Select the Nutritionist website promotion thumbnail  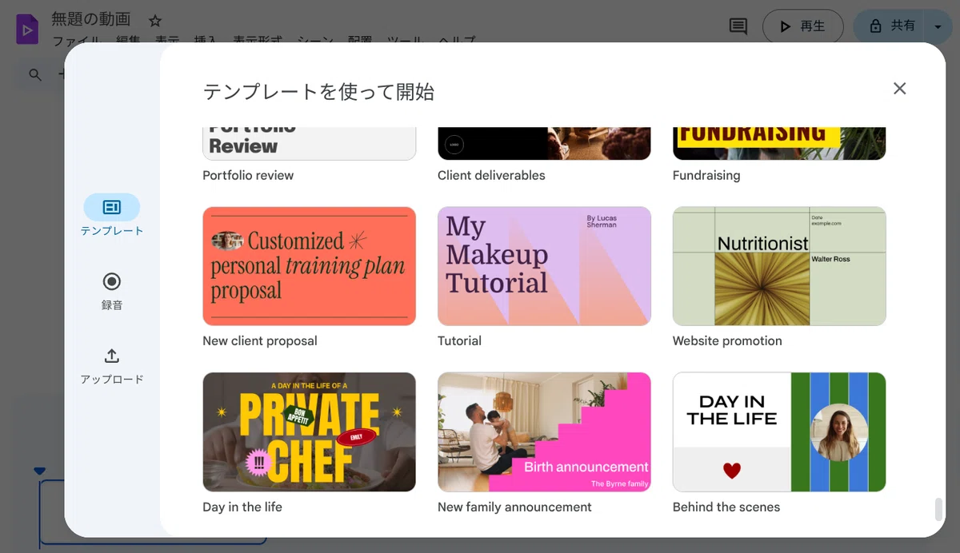pyautogui.click(x=779, y=266)
